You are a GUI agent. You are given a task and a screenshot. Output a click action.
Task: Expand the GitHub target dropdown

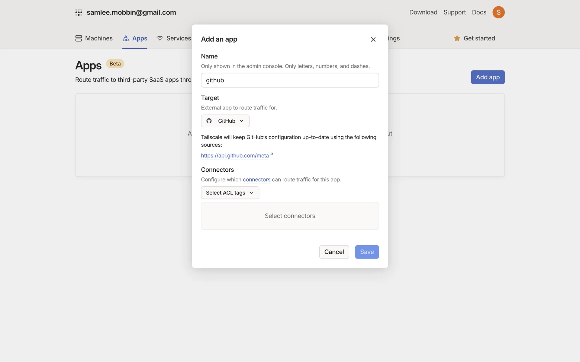(225, 121)
